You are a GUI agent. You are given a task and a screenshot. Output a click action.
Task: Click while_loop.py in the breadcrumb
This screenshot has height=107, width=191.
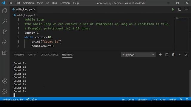tap(25, 15)
